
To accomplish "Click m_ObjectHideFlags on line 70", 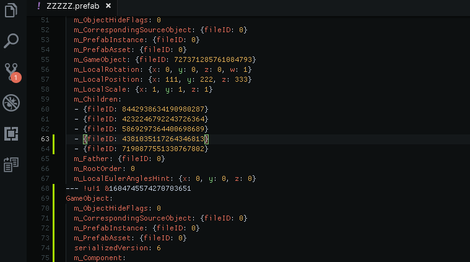I will pyautogui.click(x=111, y=208).
